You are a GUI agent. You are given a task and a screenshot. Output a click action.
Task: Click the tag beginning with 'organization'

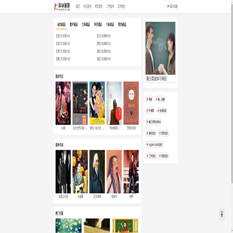click(155, 144)
